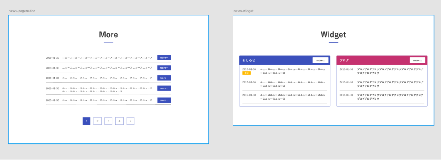Open last blog entry in ブログ widget
Screen dimensions: 441x160
tap(382, 97)
